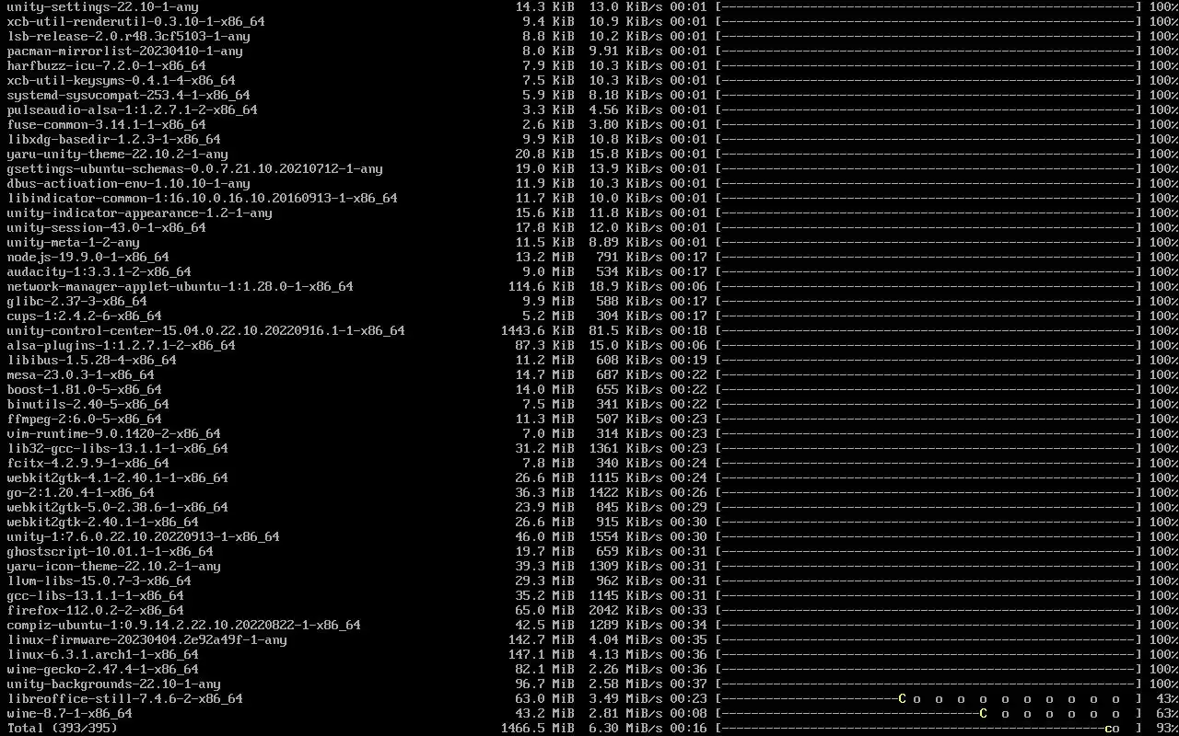1179x736 pixels.
Task: Click the lsb-release-2.0.r48.3cf5103-1-any entry
Action: [x=129, y=36]
